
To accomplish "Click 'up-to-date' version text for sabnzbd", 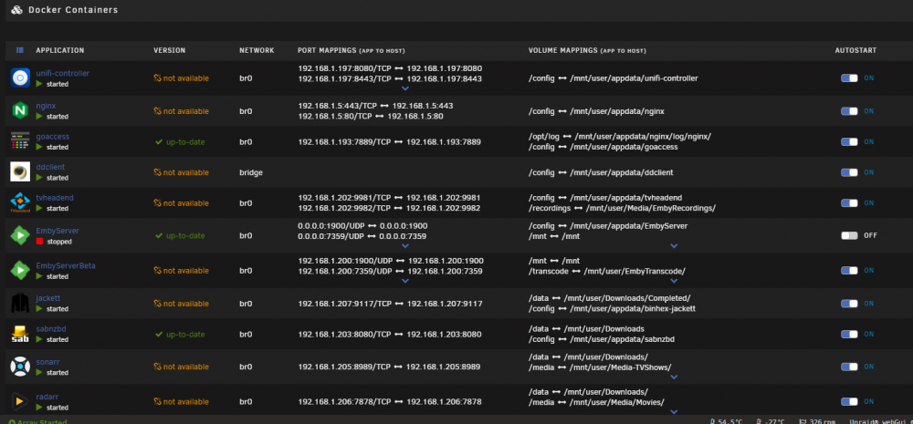I will (x=184, y=335).
